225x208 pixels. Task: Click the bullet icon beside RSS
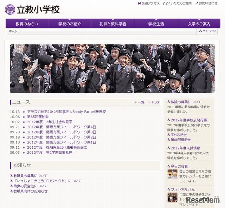pyautogui.click(x=150, y=102)
